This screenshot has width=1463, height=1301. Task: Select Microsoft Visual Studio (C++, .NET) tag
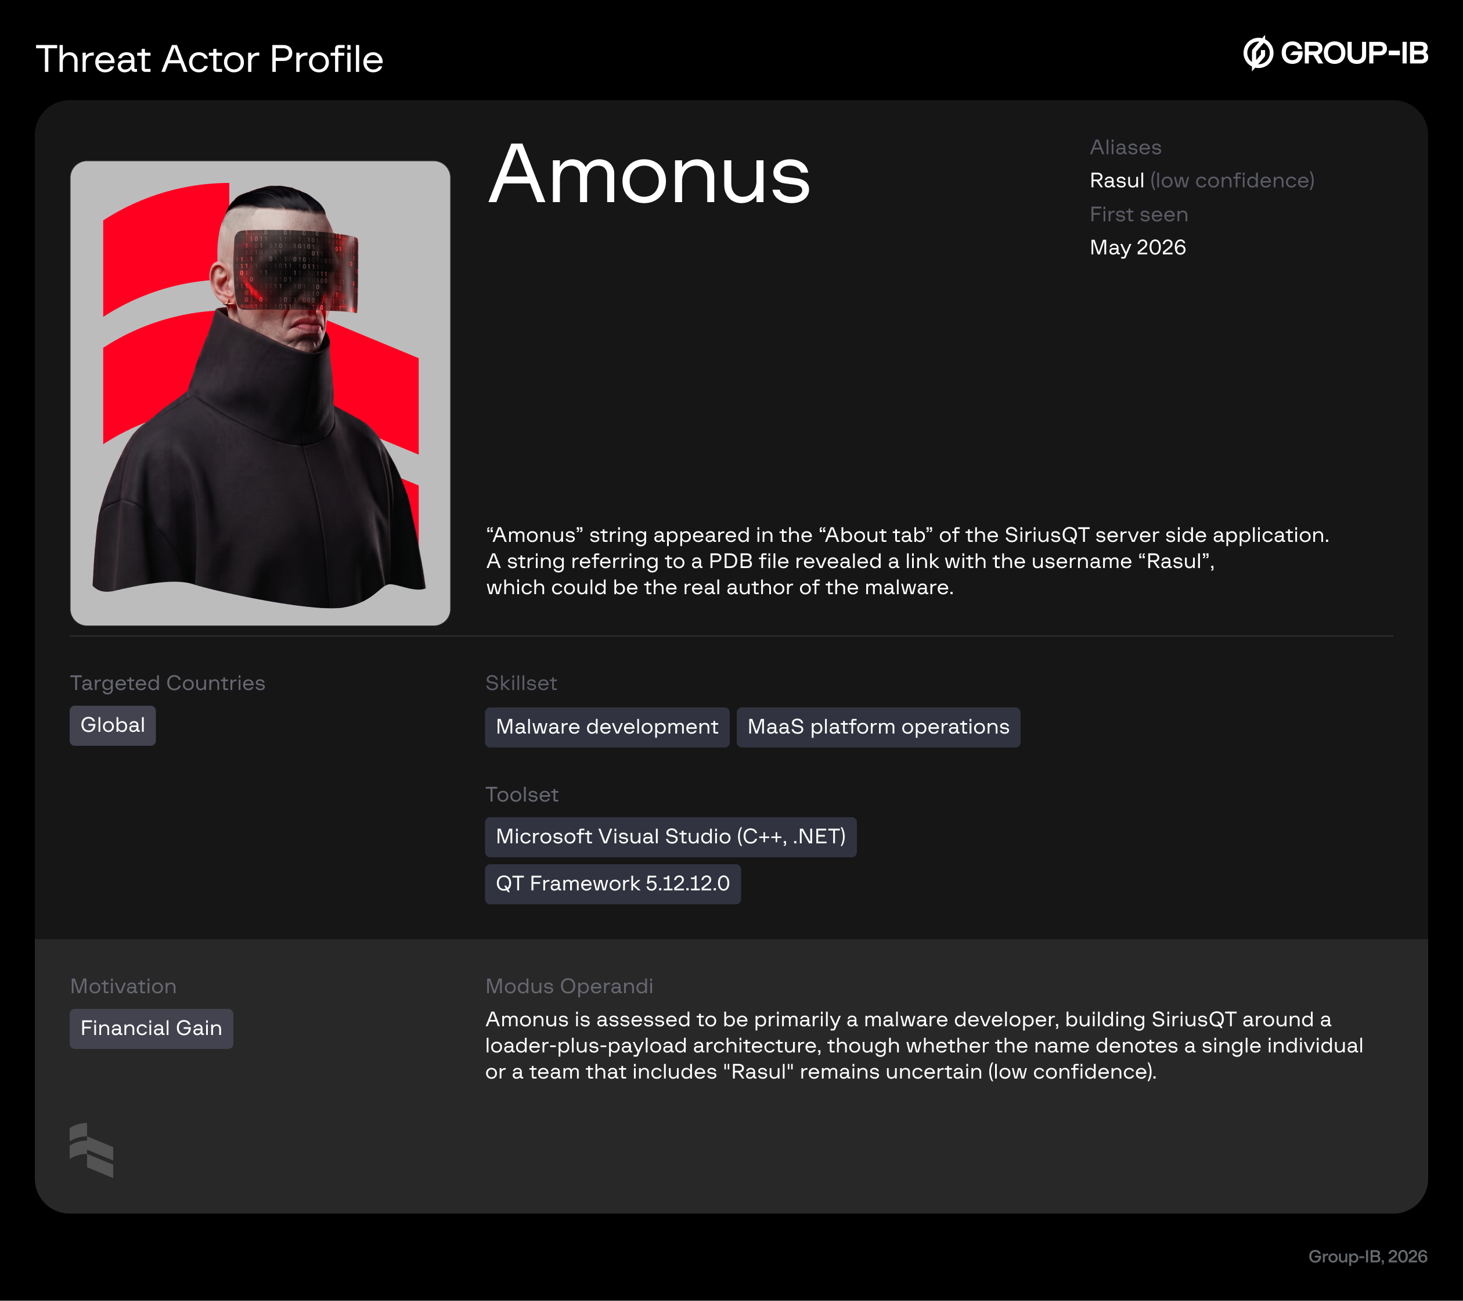coord(671,837)
